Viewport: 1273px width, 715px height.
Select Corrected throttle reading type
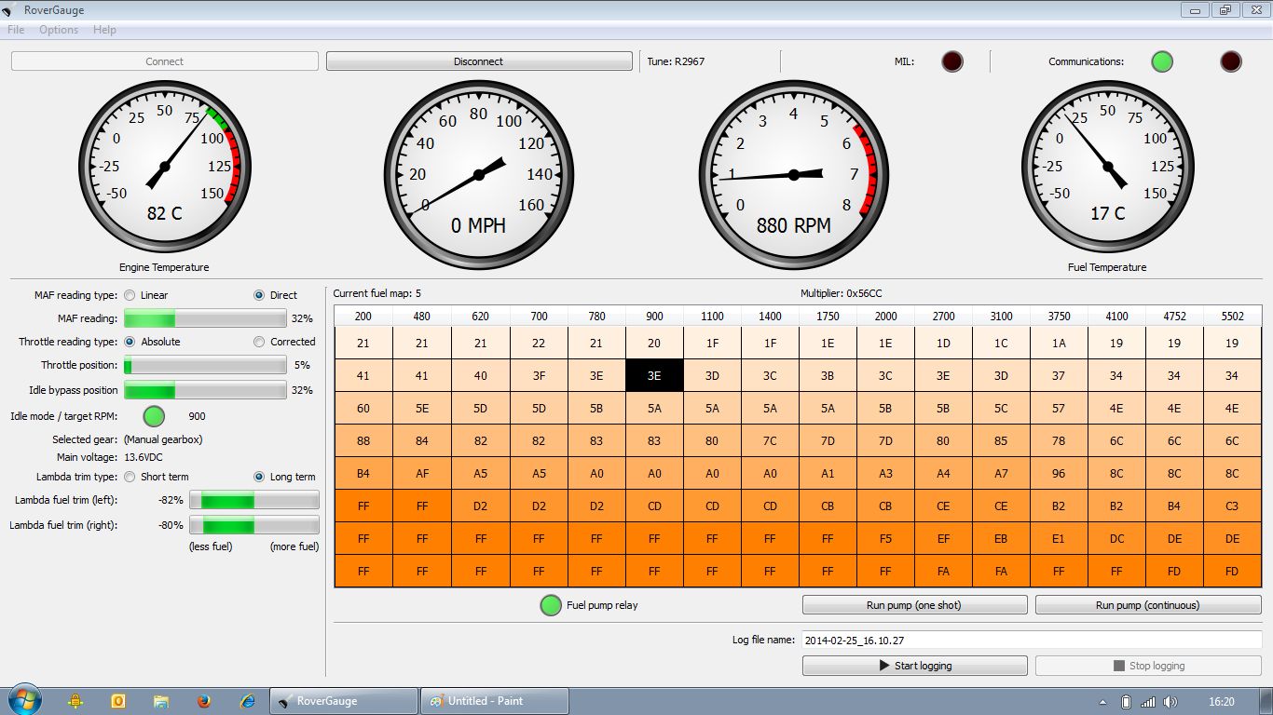pos(258,342)
